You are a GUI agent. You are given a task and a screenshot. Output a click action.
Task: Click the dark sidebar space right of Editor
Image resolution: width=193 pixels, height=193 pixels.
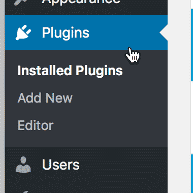(x=110, y=125)
